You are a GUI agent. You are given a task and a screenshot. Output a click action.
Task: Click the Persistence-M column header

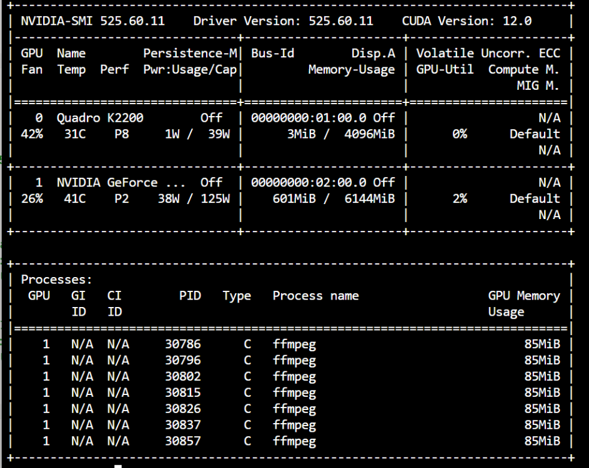click(190, 53)
